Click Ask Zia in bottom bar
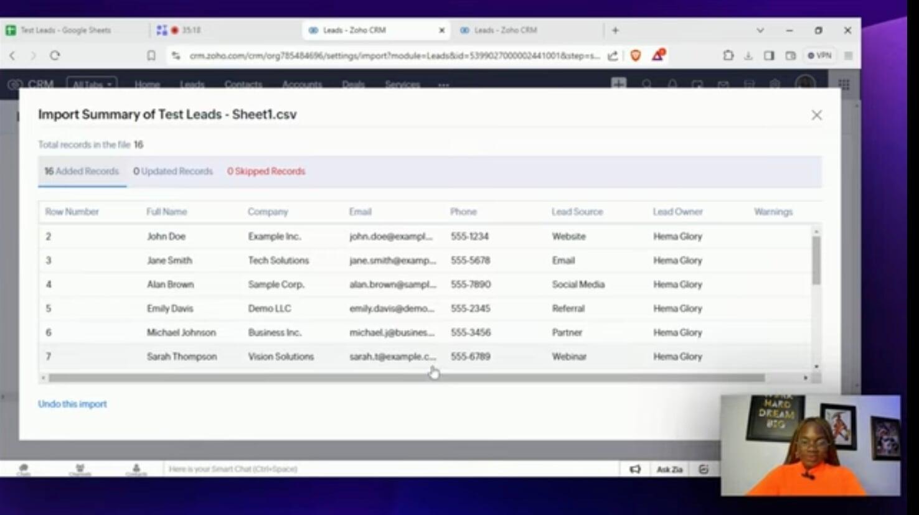 point(669,470)
